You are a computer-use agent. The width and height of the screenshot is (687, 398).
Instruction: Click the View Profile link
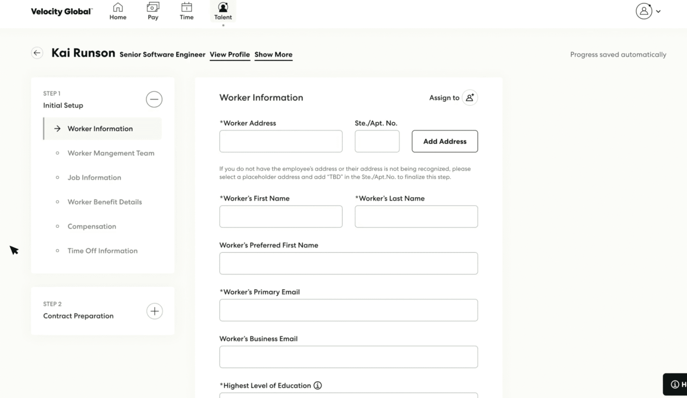pos(230,55)
